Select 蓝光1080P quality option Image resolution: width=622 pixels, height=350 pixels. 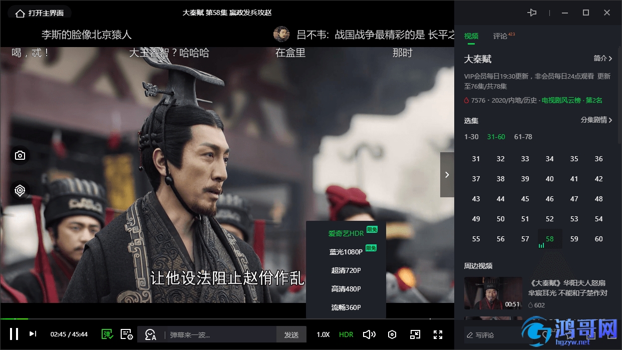(x=346, y=252)
